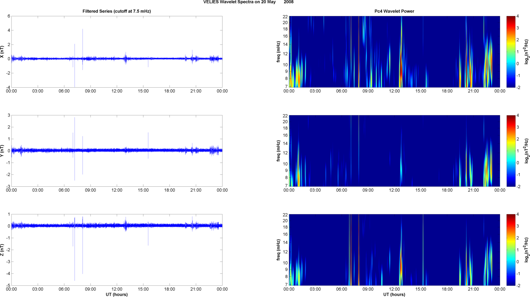Click the Pc4 Wavelet Power heading
Image resolution: width=530 pixels, height=297 pixels.
point(394,11)
